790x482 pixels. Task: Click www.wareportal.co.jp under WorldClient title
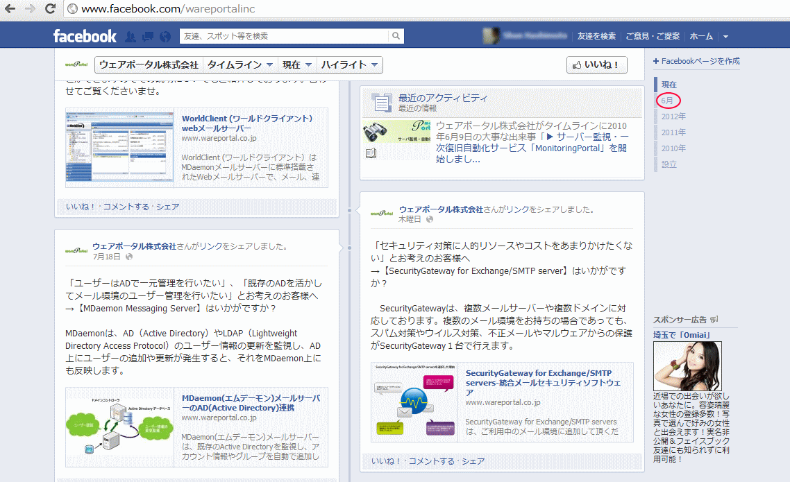tap(219, 138)
